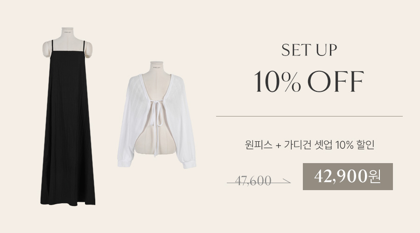Click the arrow beside the original price

click(286, 182)
